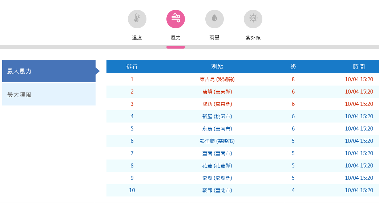
Task: Click the 時間 column header
Action: click(359, 67)
